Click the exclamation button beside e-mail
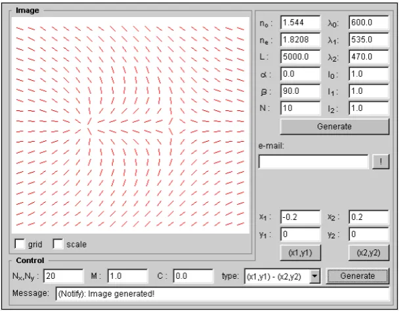 tap(381, 161)
